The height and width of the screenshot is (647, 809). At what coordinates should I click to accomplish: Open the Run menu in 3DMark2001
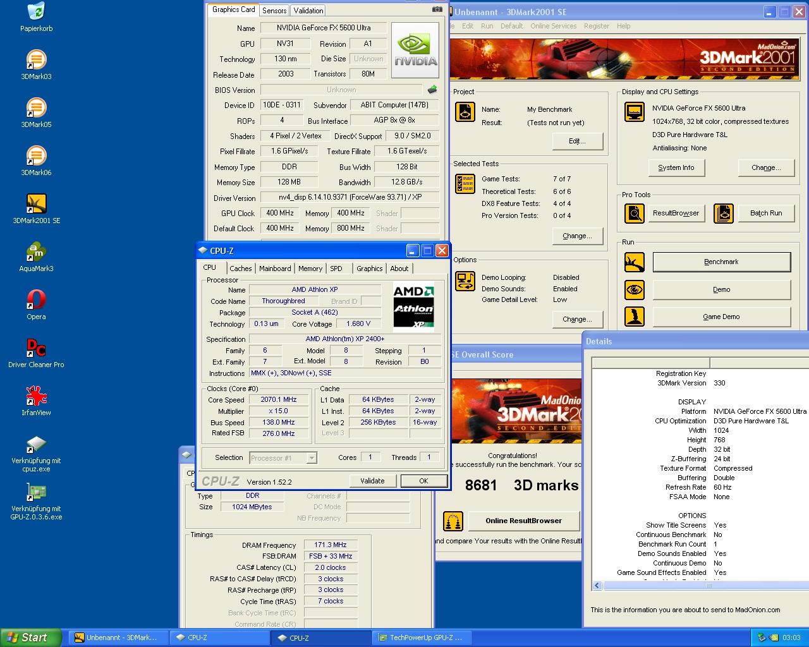pyautogui.click(x=487, y=26)
